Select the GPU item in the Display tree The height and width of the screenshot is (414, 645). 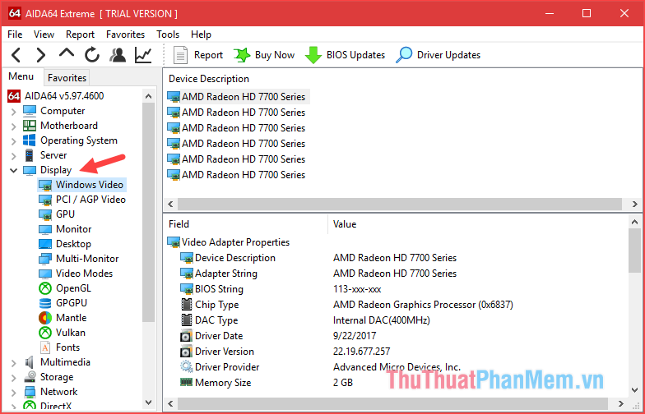click(65, 214)
